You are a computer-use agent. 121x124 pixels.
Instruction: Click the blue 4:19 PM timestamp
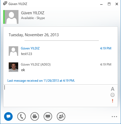click(x=106, y=48)
